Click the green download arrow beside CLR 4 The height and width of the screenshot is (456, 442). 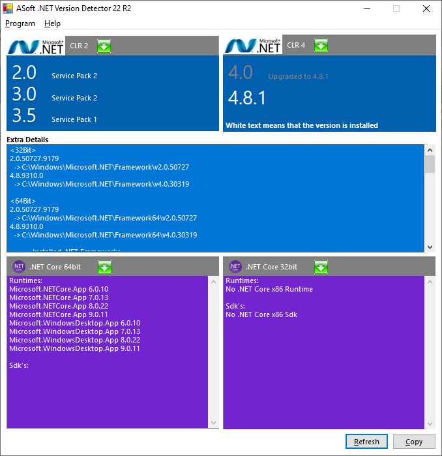point(321,46)
